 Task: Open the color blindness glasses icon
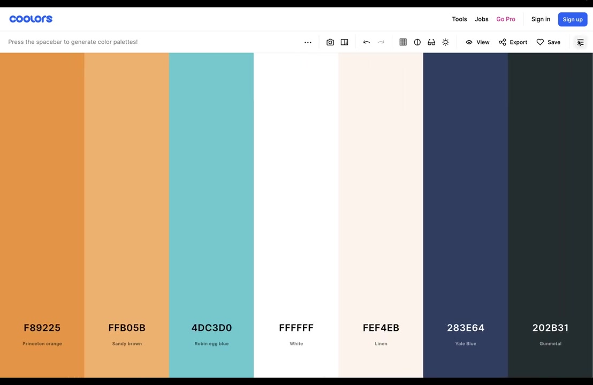431,42
